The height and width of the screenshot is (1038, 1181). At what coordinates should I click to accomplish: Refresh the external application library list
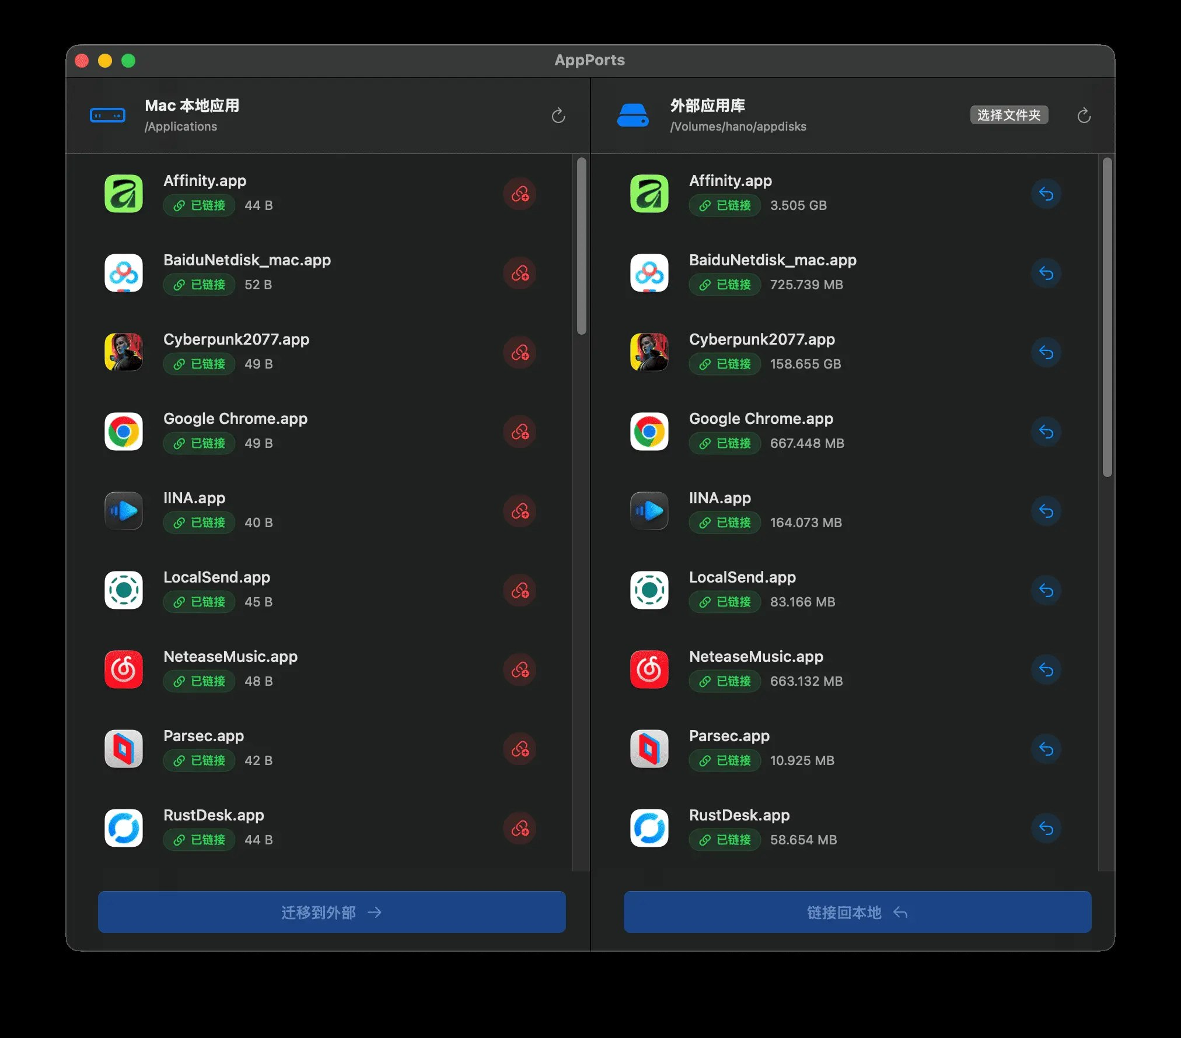click(x=1084, y=115)
